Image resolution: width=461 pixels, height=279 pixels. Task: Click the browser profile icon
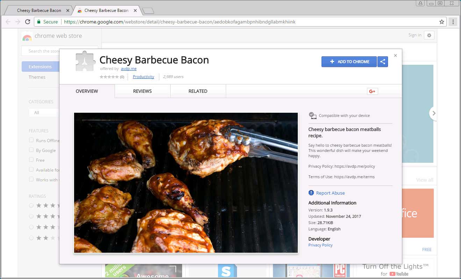pyautogui.click(x=420, y=3)
